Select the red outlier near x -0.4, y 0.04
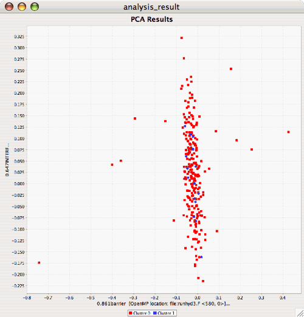This screenshot has height=317, width=304. click(112, 165)
